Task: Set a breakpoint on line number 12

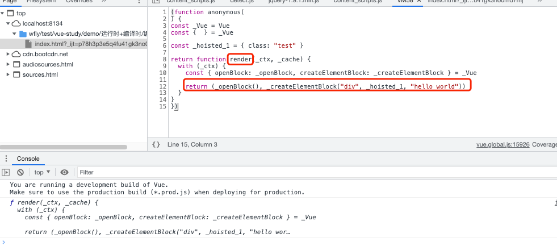Action: 163,86
